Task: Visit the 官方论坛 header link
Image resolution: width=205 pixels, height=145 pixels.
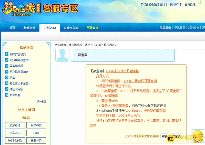Action: [190, 4]
